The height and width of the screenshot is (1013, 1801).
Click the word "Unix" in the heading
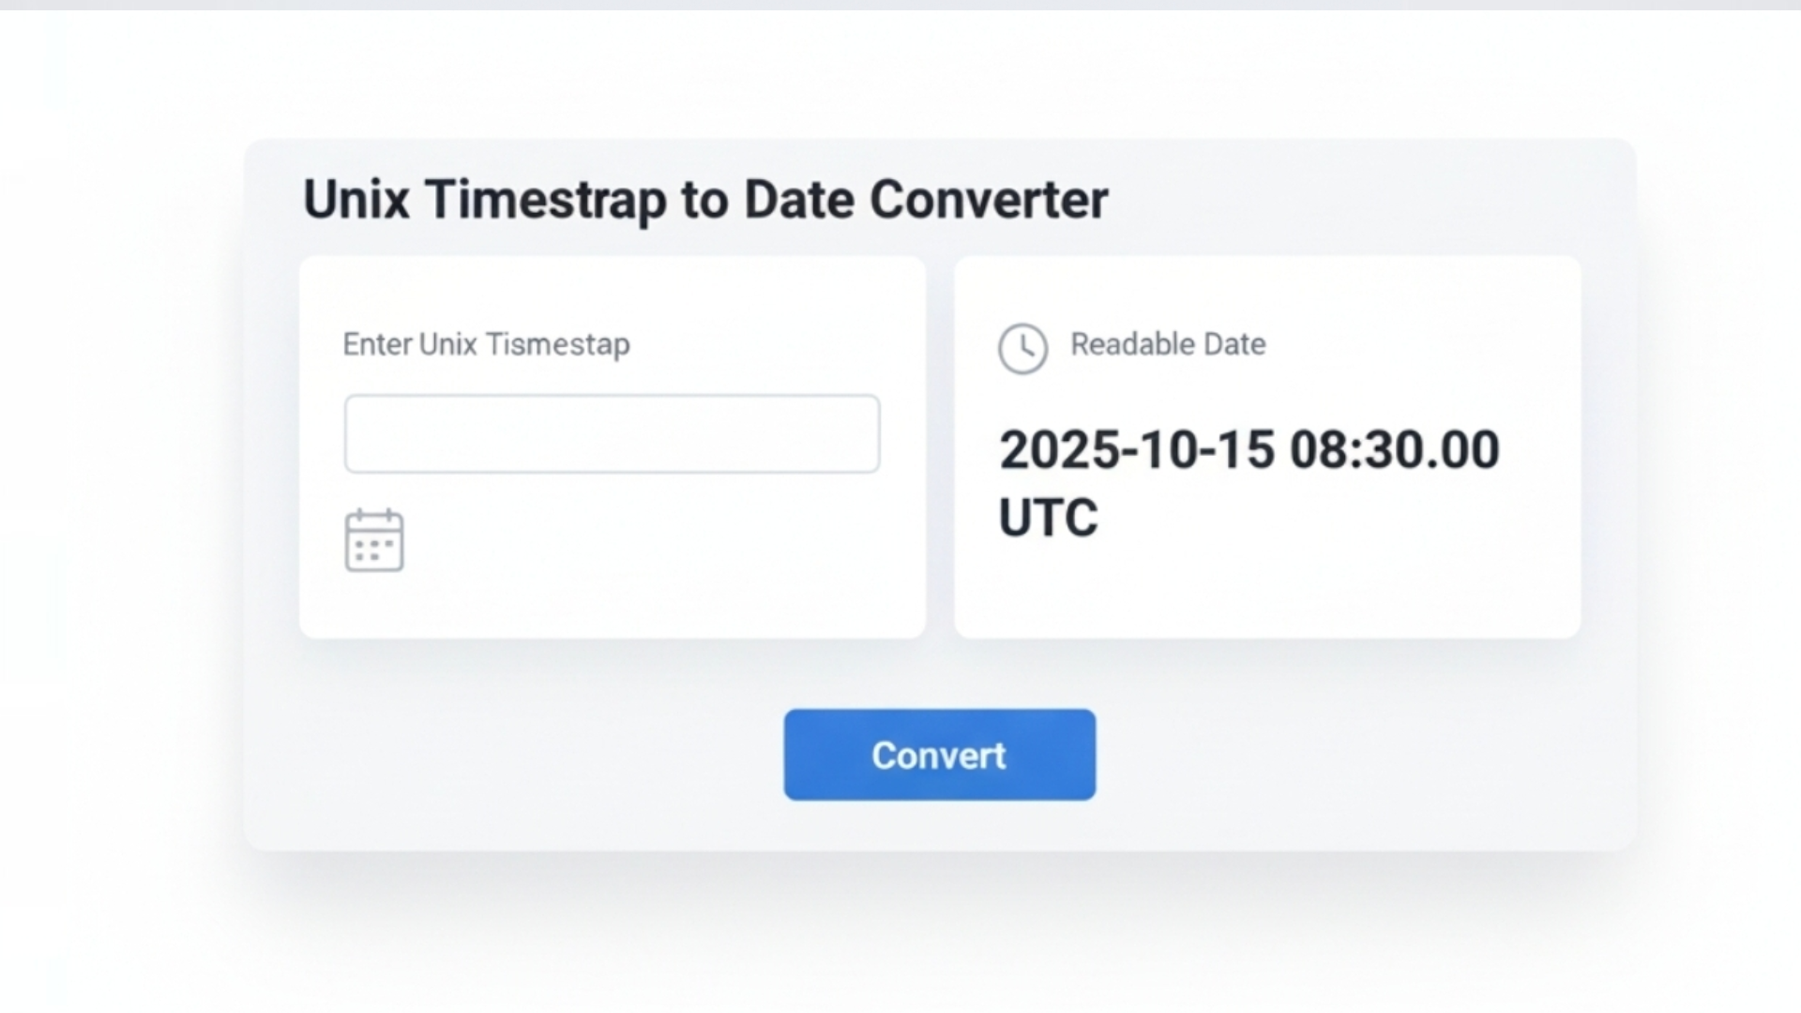pyautogui.click(x=356, y=199)
